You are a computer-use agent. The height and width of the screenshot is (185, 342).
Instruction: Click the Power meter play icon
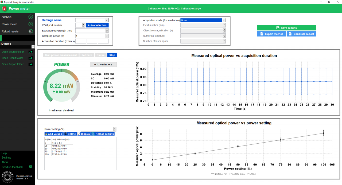31,24
